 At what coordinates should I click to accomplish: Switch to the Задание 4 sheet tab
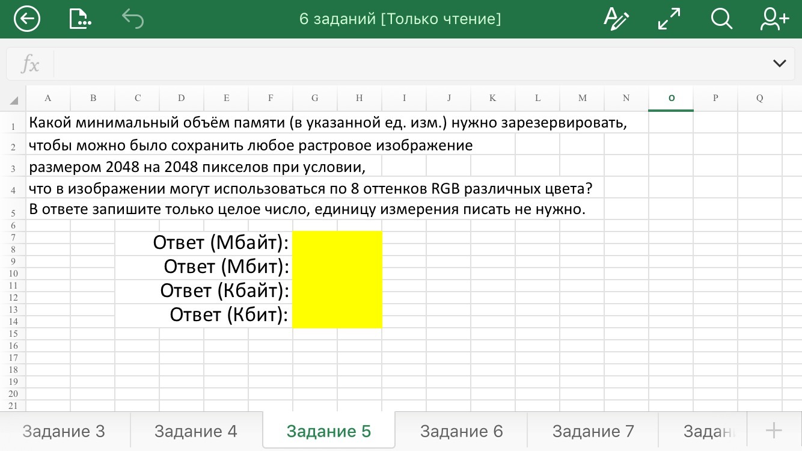pyautogui.click(x=196, y=431)
